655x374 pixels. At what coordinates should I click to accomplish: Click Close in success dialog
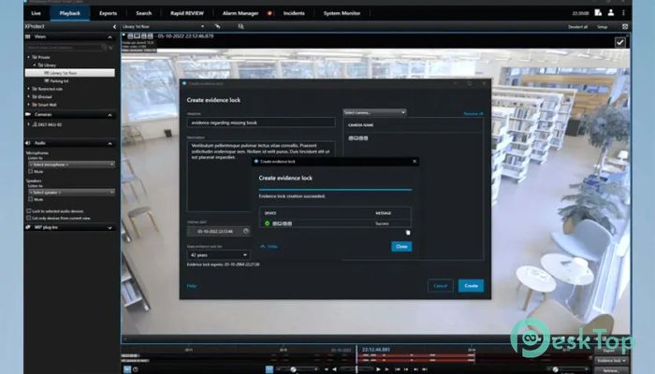click(x=401, y=247)
